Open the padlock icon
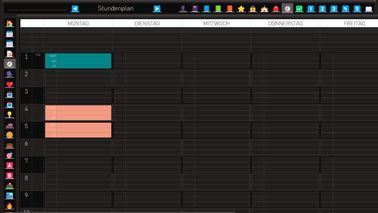Image resolution: width=378 pixels, height=213 pixels. (252, 9)
